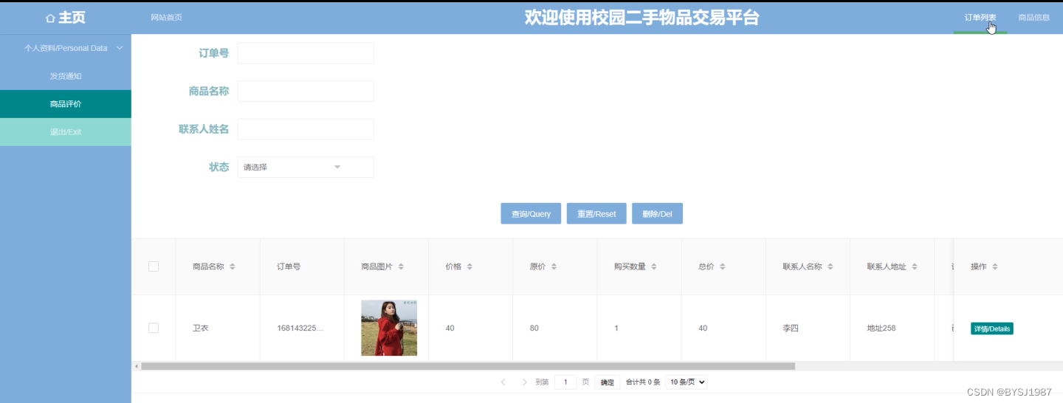Screen dimensions: 1063x403
Task: Go to next page arrow
Action: (525, 382)
